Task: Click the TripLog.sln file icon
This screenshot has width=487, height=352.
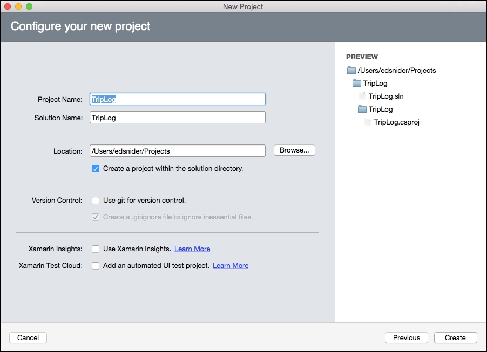Action: 362,96
